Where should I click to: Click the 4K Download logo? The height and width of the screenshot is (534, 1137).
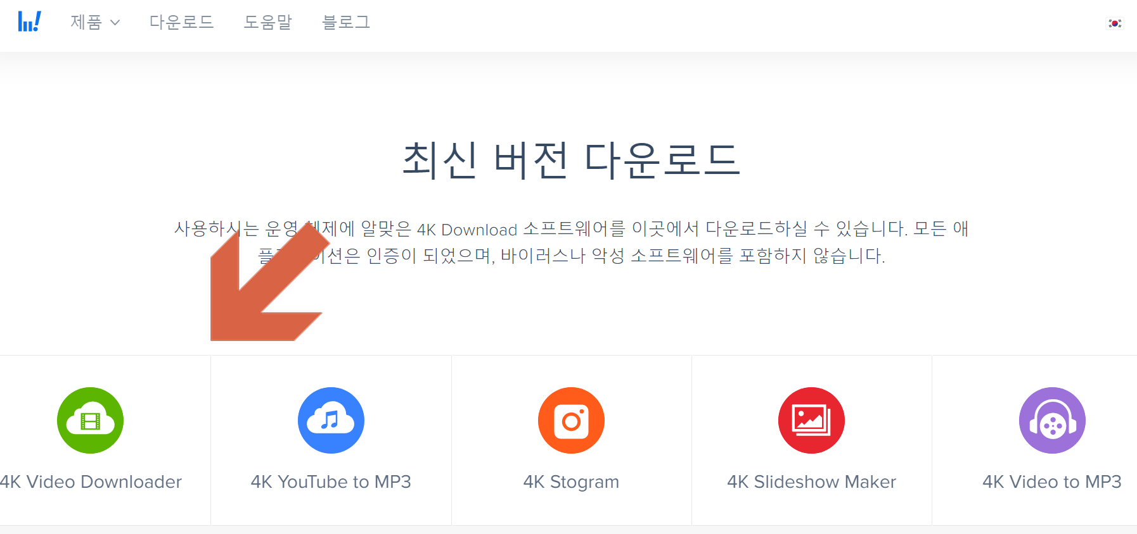(x=30, y=22)
